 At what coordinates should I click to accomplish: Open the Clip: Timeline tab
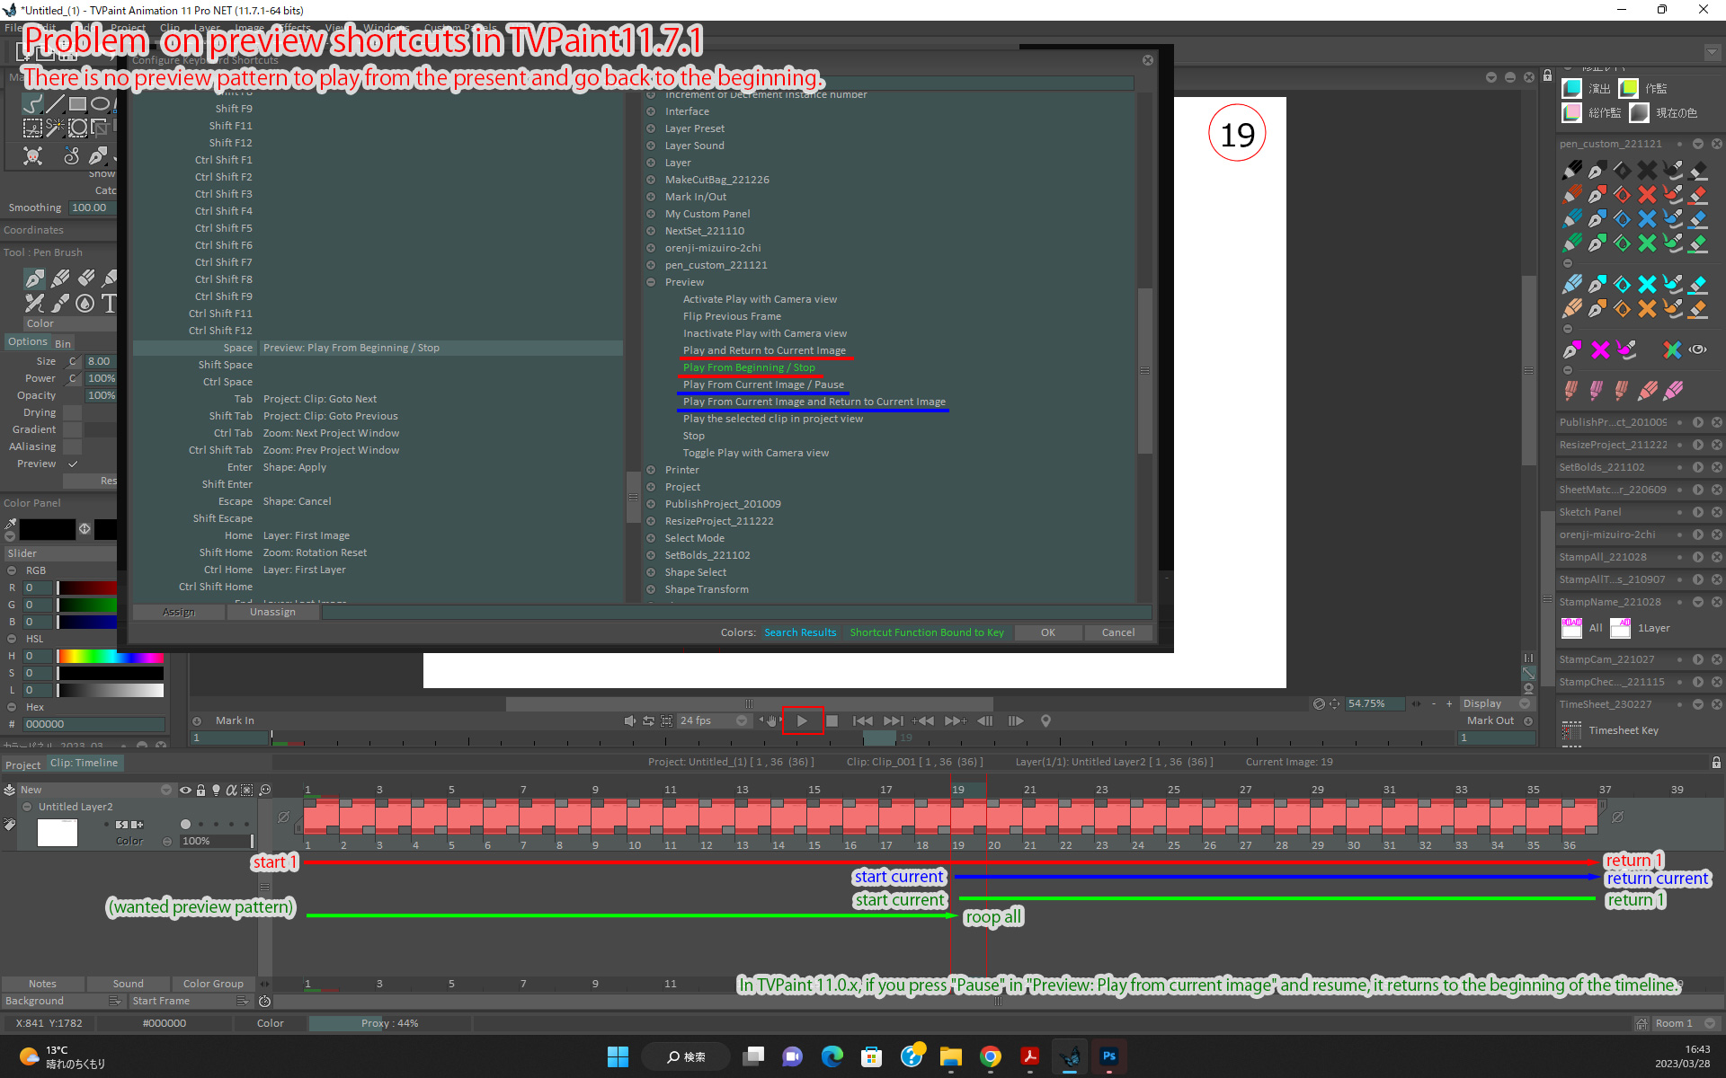(84, 763)
